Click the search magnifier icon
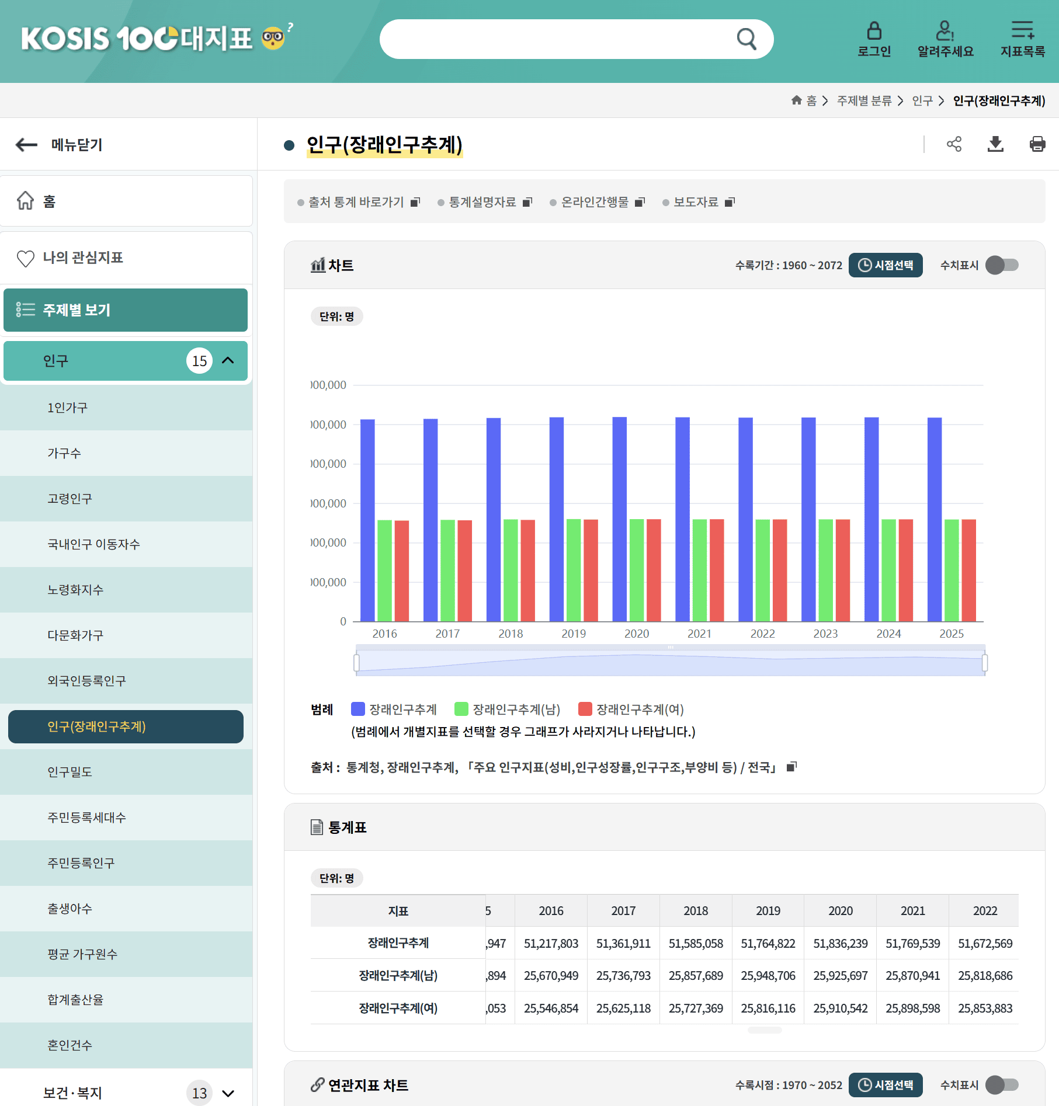This screenshot has height=1106, width=1059. [746, 39]
